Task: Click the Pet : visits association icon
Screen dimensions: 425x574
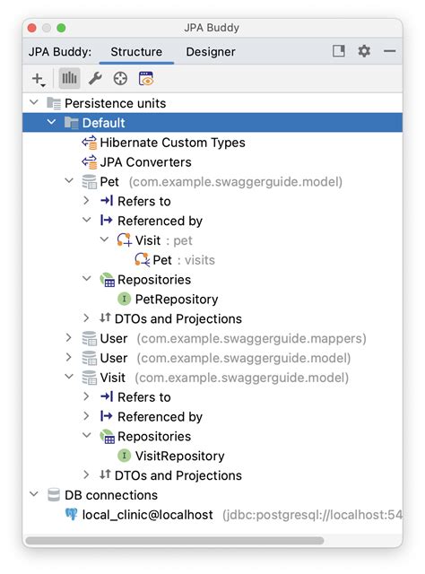Action: [x=142, y=259]
